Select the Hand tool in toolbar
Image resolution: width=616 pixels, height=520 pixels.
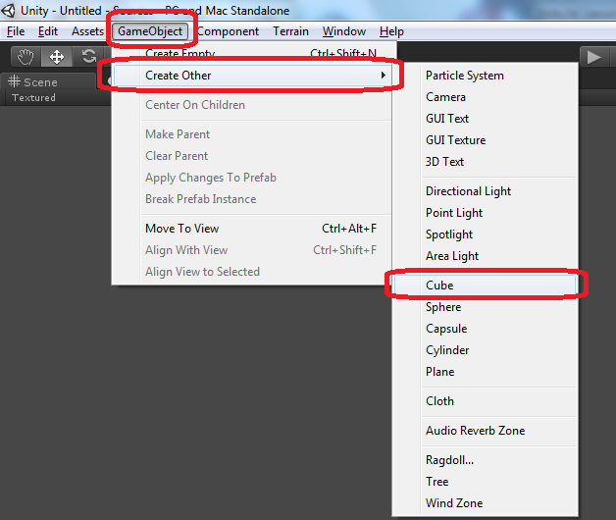tap(26, 57)
